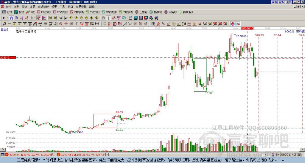Switch to K线 chart view

[x=31, y=12]
